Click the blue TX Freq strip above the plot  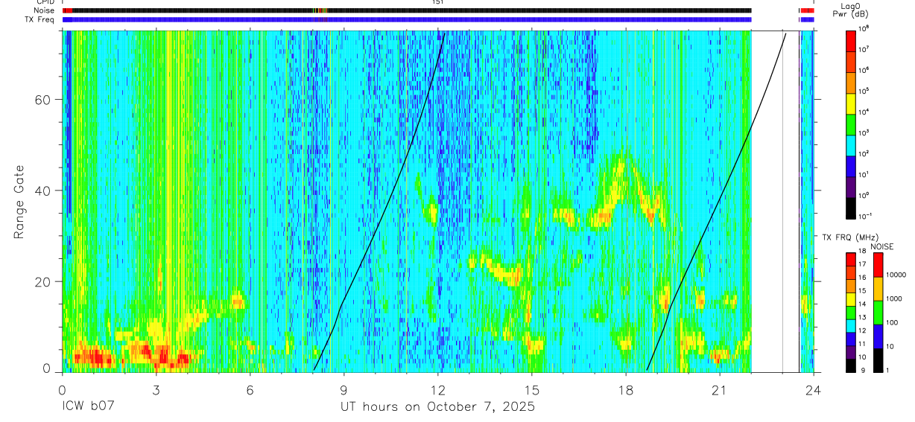407,19
